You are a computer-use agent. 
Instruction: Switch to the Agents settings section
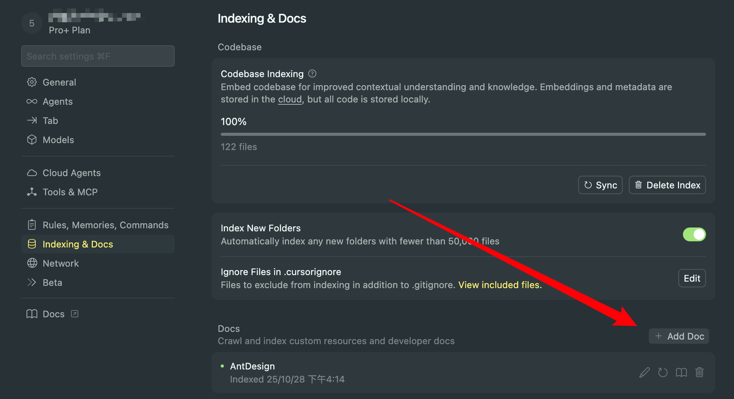(x=57, y=101)
